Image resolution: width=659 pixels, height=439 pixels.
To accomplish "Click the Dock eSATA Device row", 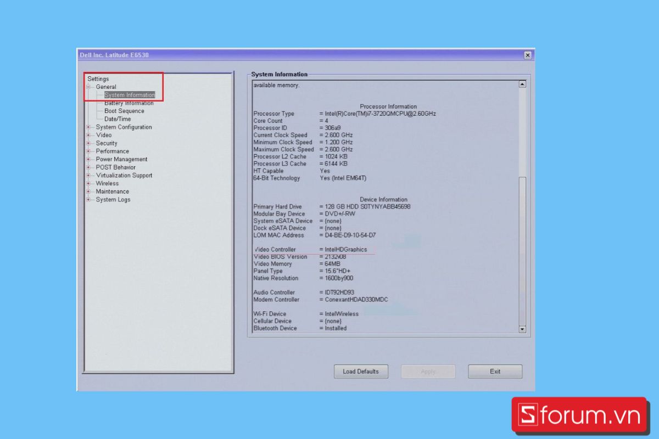I will coord(297,228).
